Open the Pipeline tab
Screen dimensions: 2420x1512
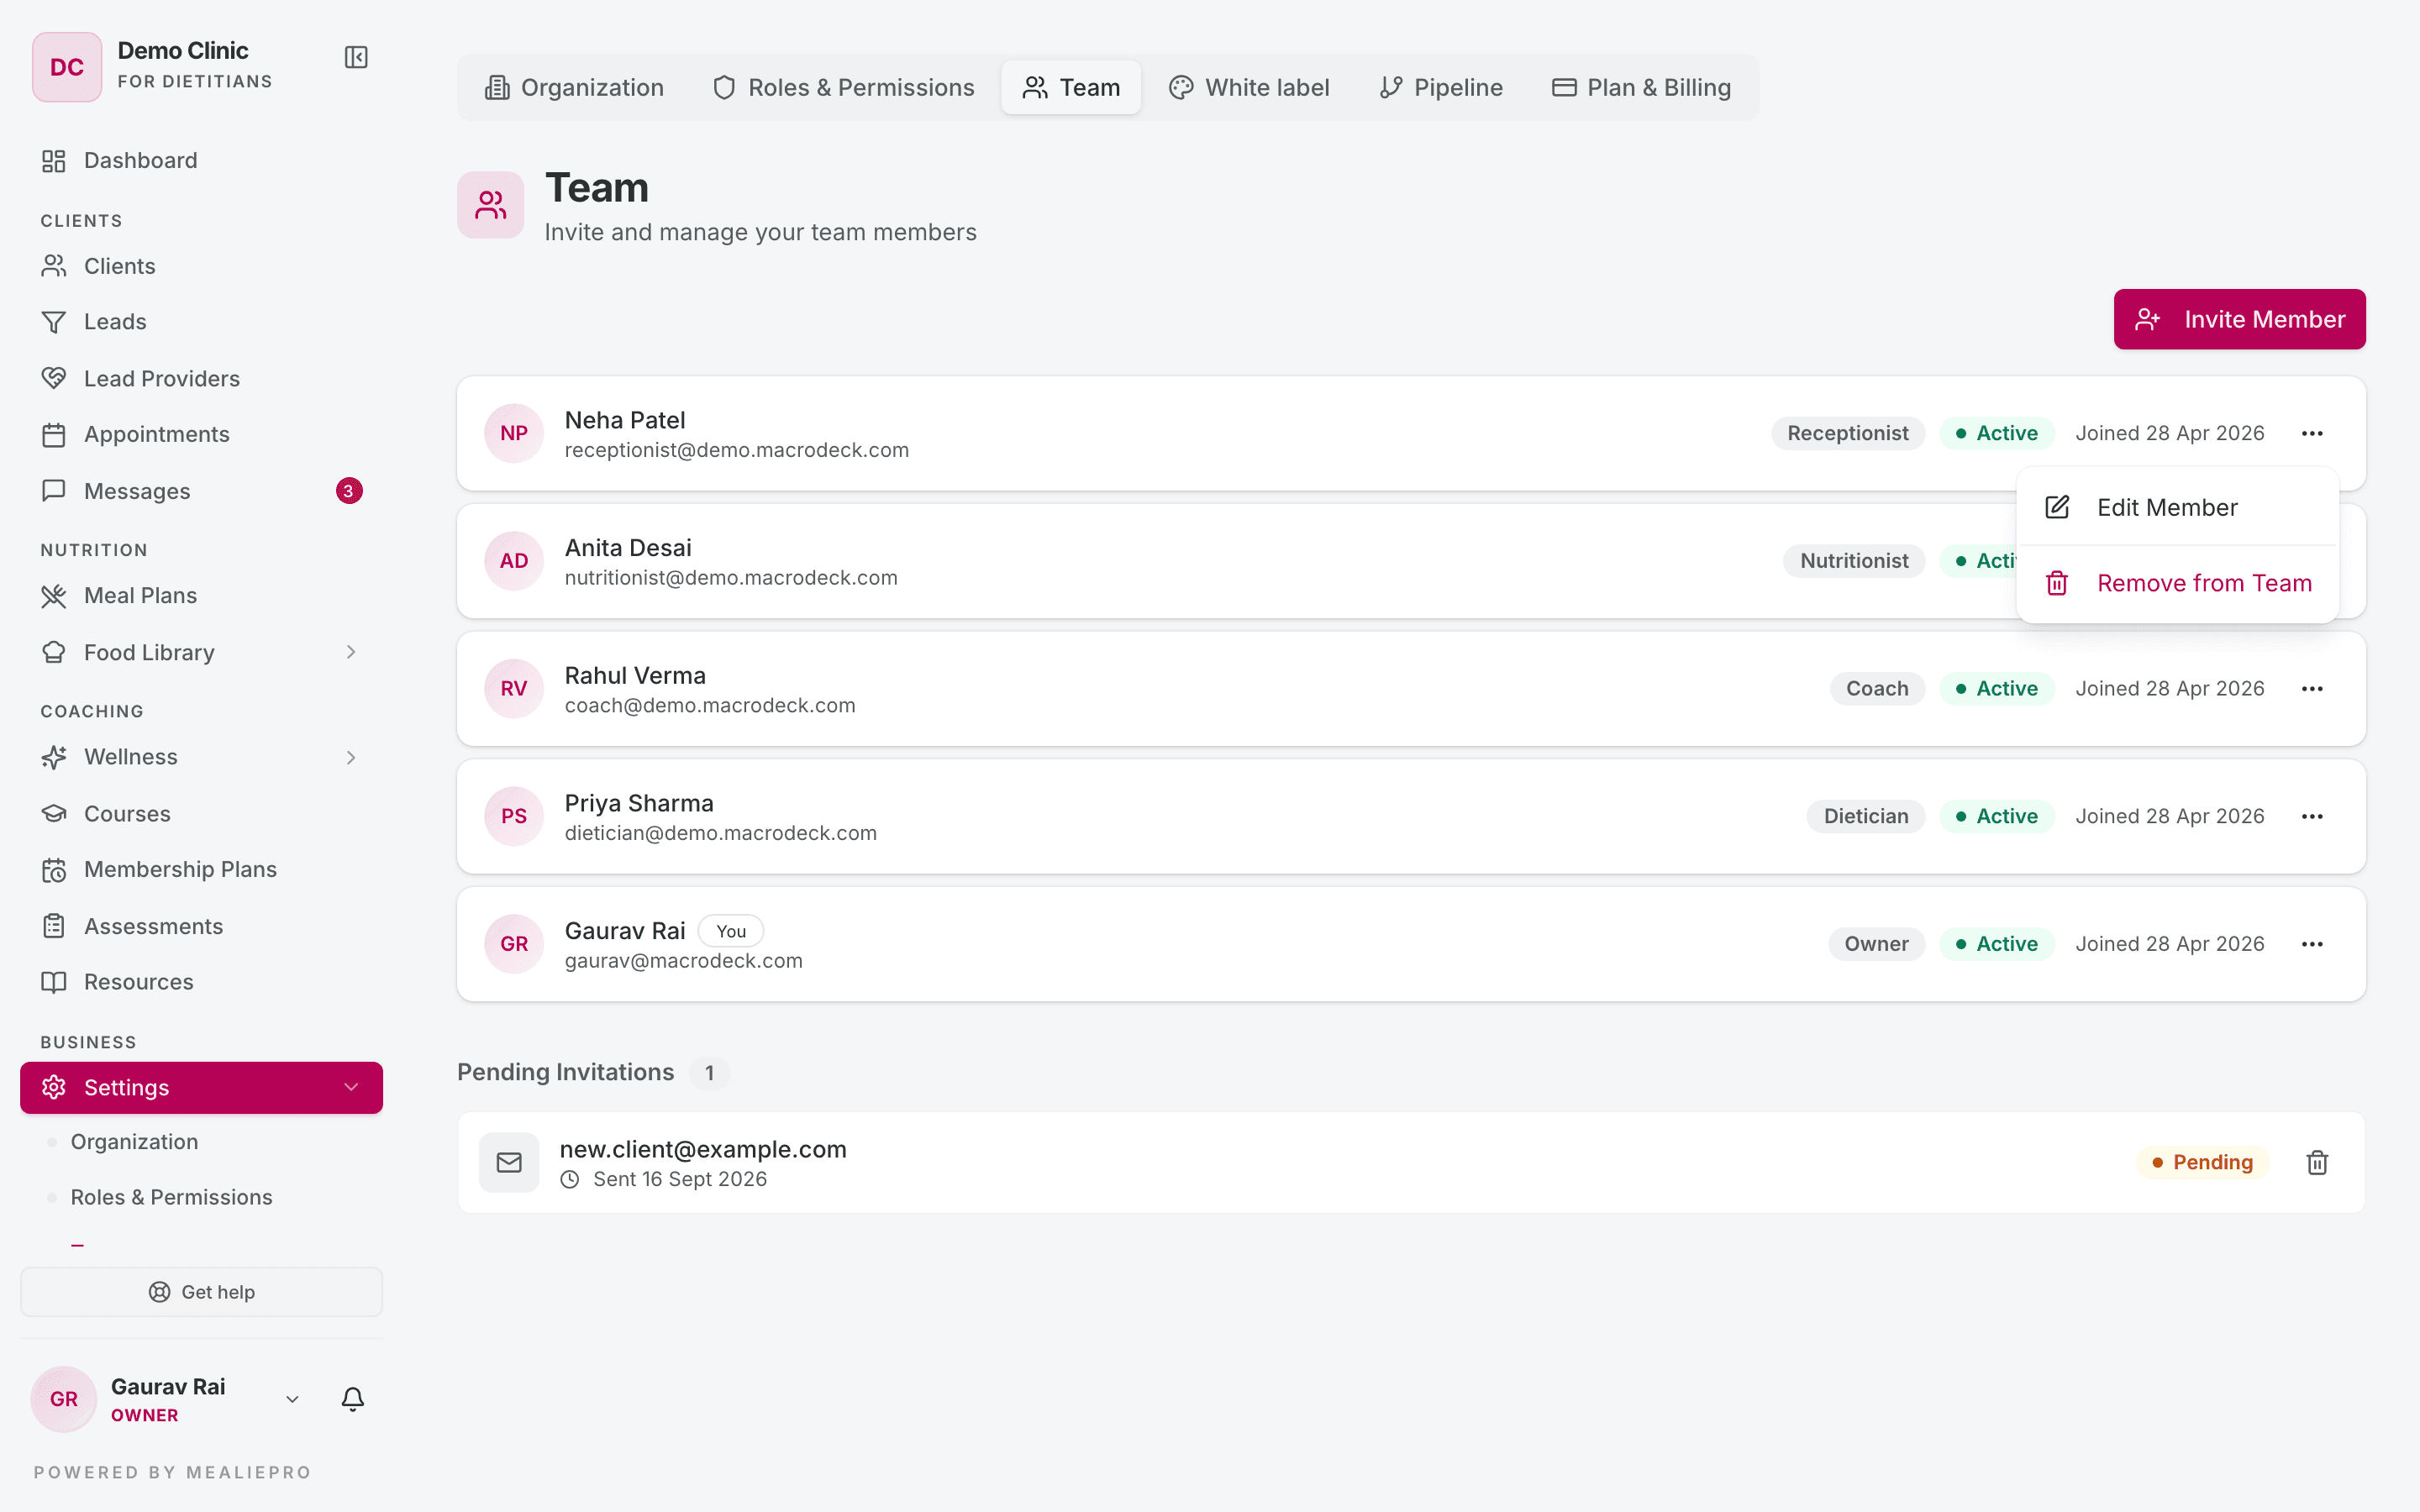pos(1441,88)
